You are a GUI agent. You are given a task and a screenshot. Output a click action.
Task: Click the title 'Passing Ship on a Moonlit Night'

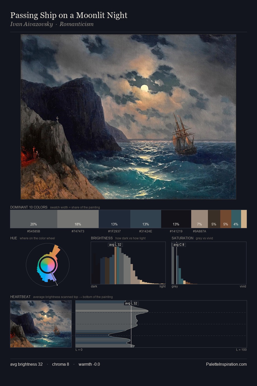[69, 15]
